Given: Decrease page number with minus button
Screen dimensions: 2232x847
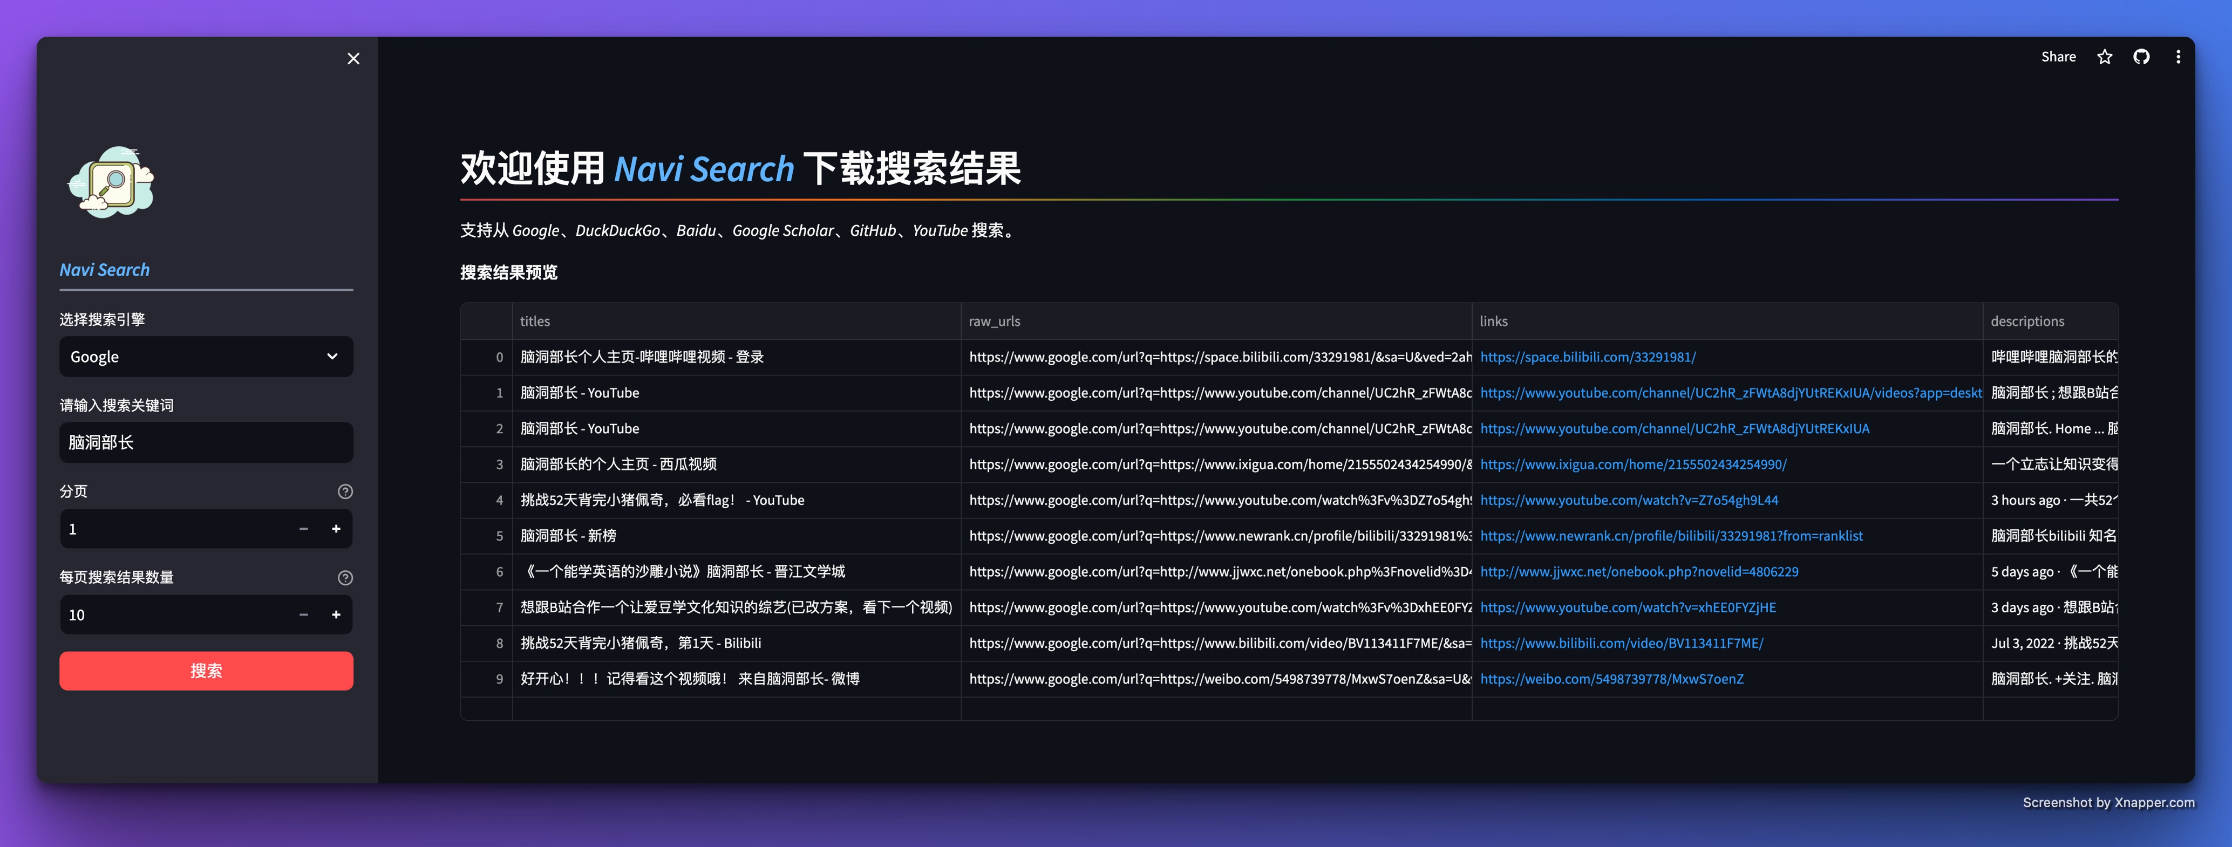Looking at the screenshot, I should point(303,529).
